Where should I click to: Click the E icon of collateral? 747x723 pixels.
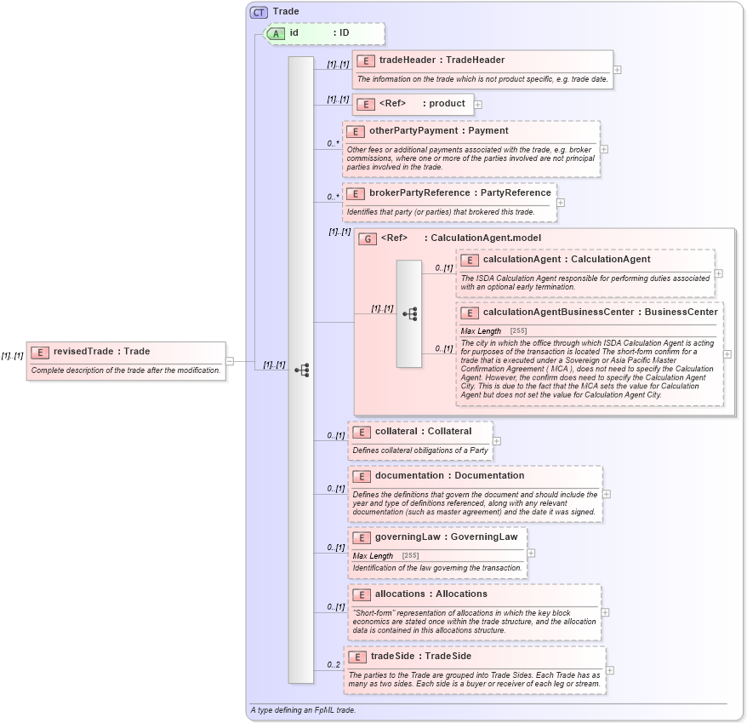coord(361,432)
